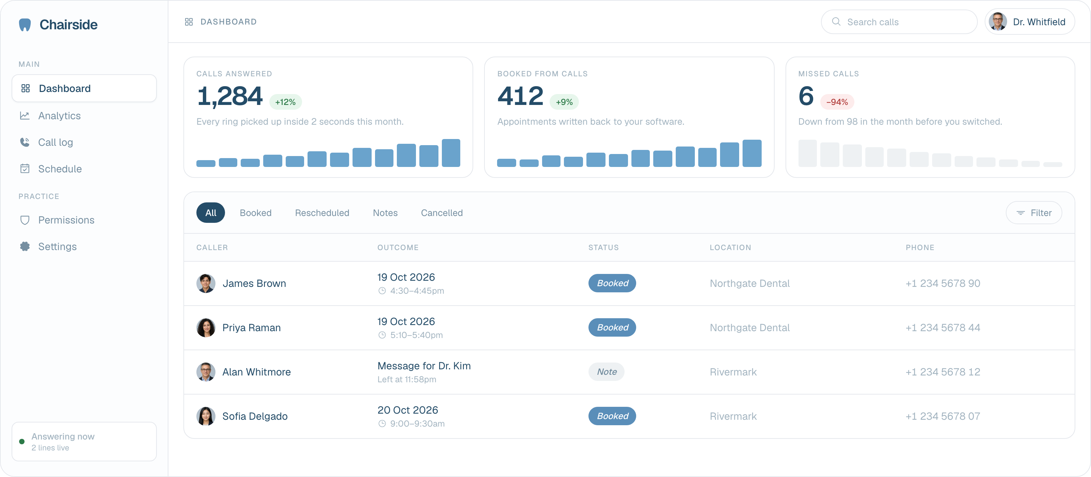Click Message for Dr. Kim outcome
This screenshot has height=477, width=1091.
[x=424, y=366]
